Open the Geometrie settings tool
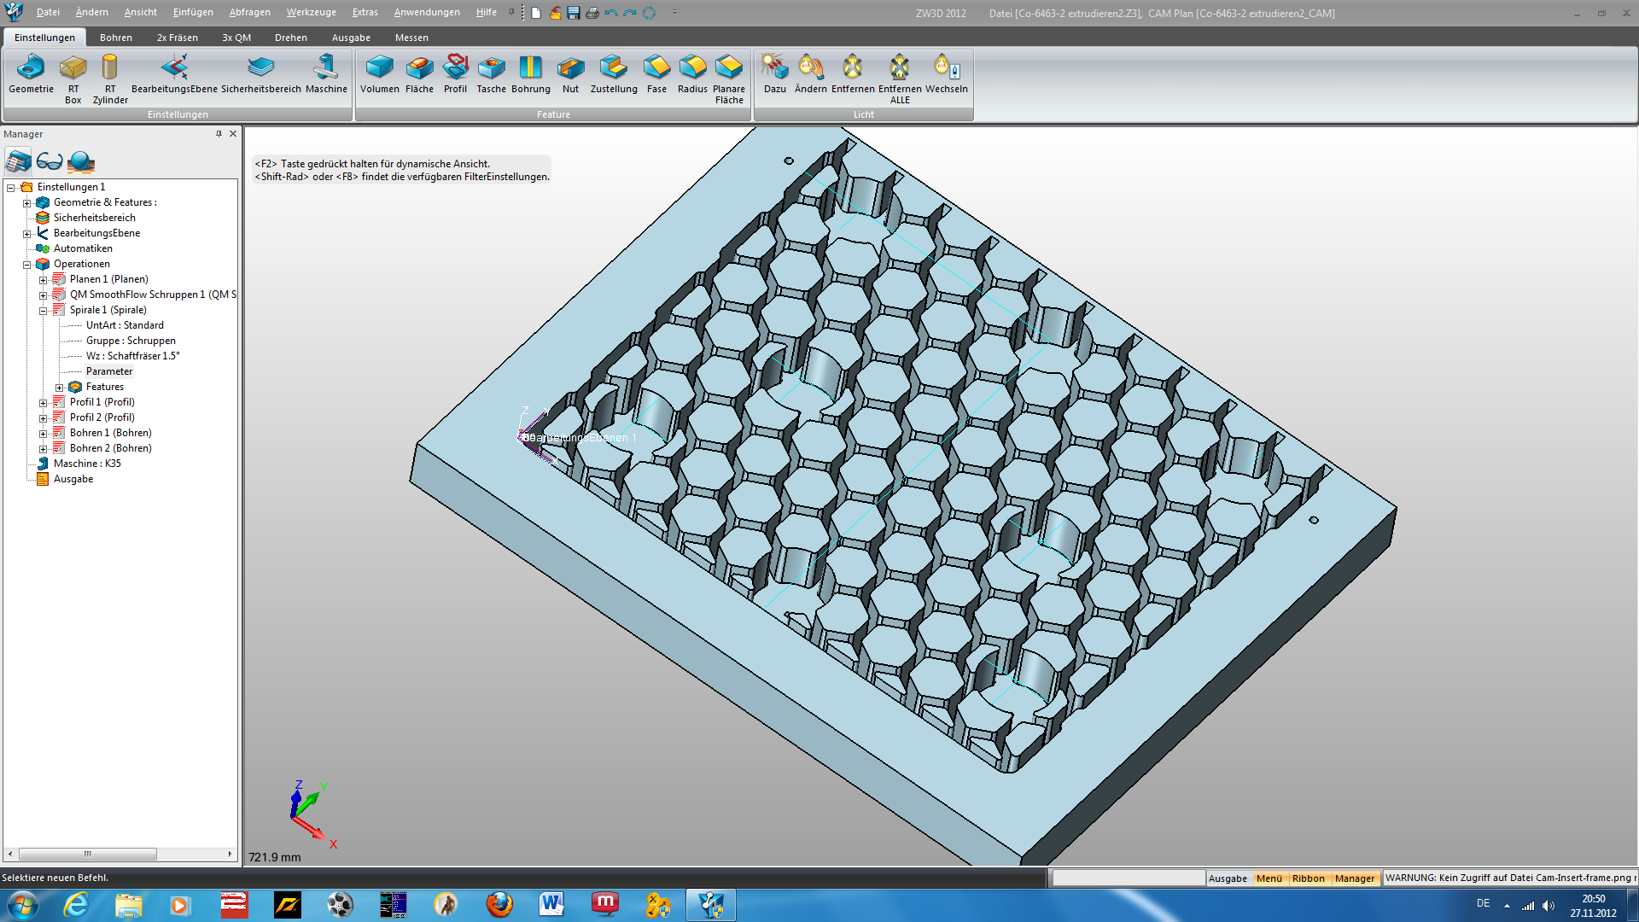Screen dimensions: 1639x922 click(x=31, y=74)
